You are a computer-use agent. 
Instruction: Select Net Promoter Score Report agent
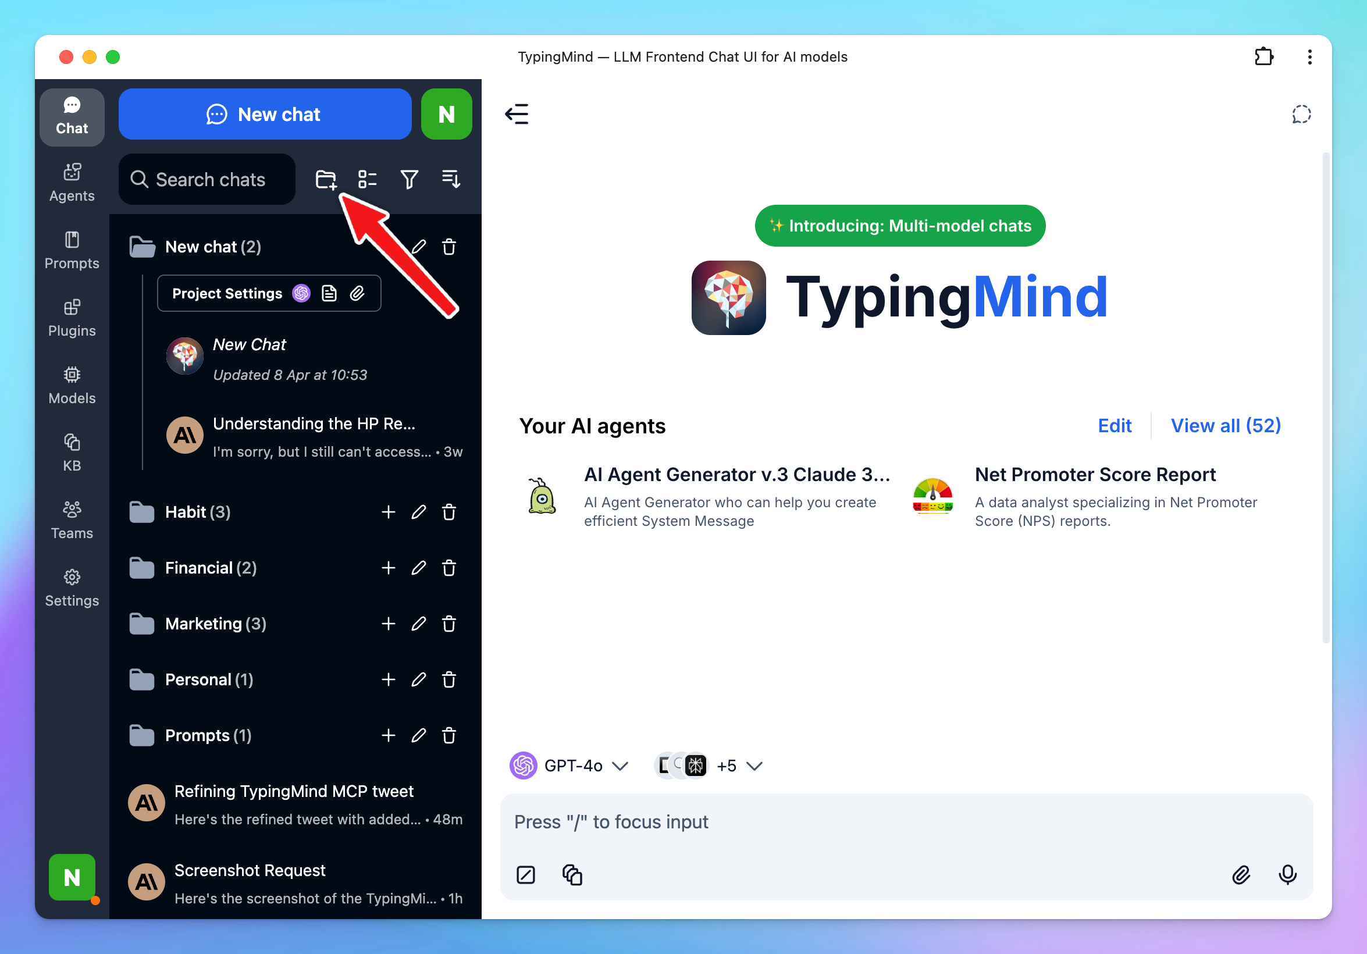point(1095,496)
